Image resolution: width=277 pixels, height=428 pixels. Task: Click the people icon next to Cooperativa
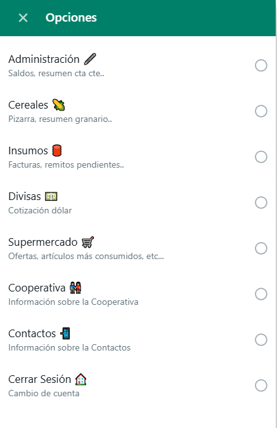pos(75,288)
